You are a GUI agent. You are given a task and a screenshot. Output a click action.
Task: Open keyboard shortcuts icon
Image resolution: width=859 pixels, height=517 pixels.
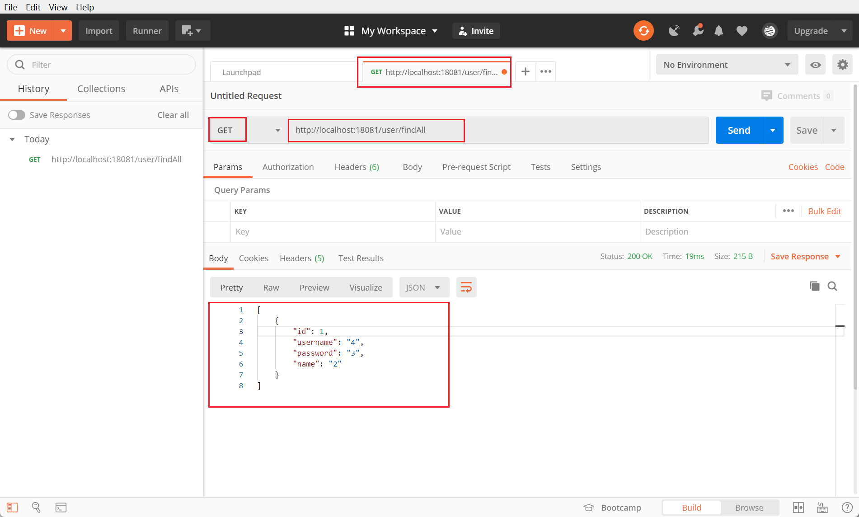coord(822,508)
